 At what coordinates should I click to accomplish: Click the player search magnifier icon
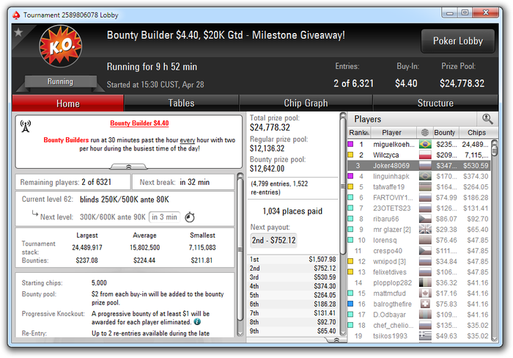[487, 119]
